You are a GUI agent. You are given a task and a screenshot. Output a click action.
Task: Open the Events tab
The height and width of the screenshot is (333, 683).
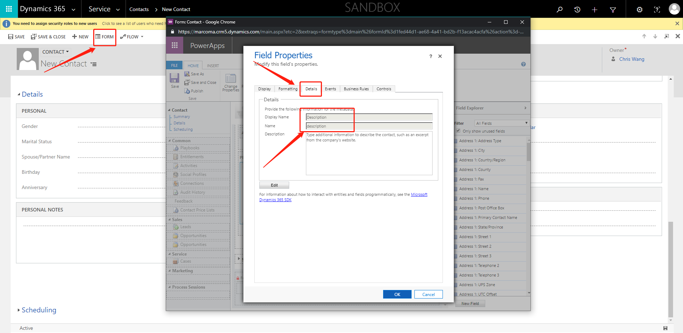tap(330, 89)
